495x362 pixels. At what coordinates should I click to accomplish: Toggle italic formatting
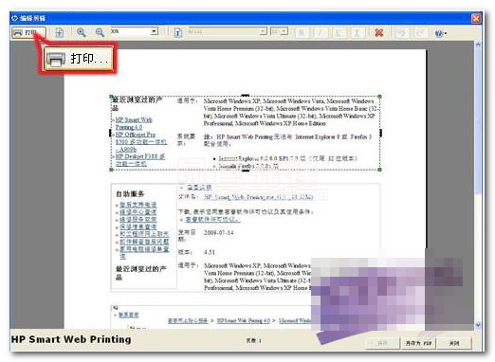[320, 32]
